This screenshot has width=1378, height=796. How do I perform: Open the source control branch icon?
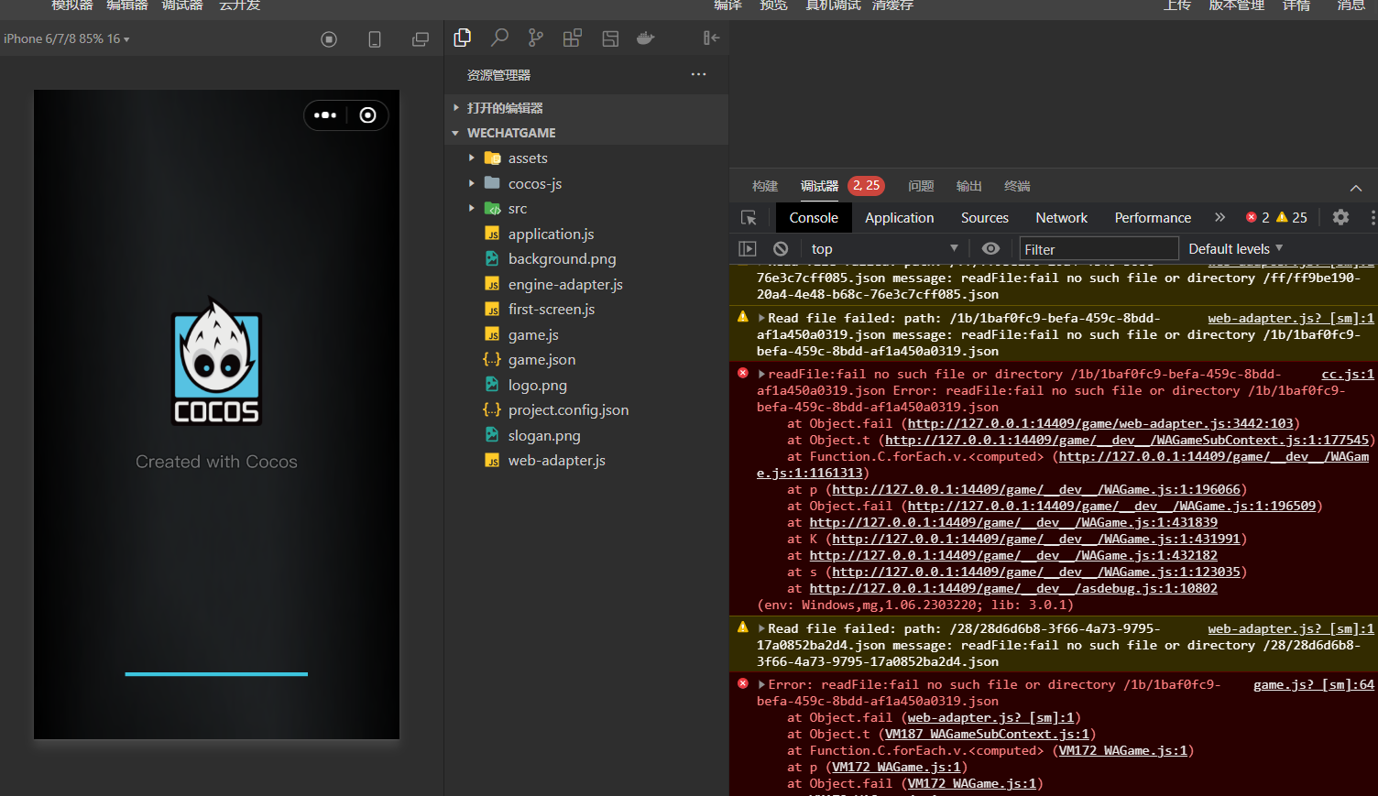536,38
